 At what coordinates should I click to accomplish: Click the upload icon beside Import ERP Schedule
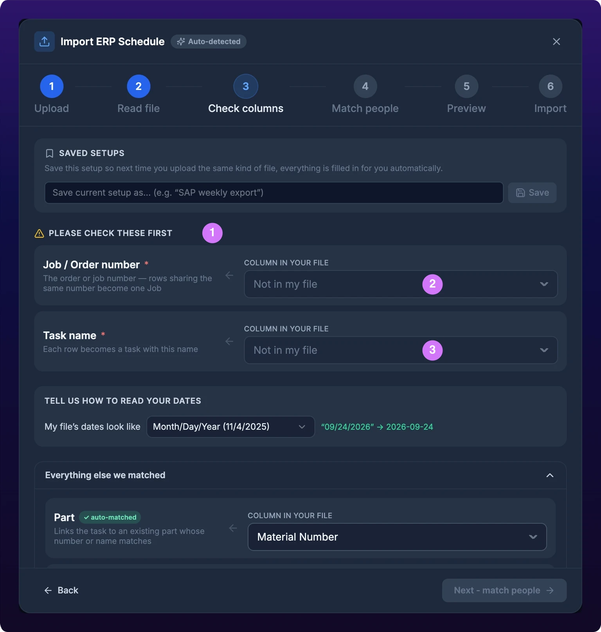[44, 41]
